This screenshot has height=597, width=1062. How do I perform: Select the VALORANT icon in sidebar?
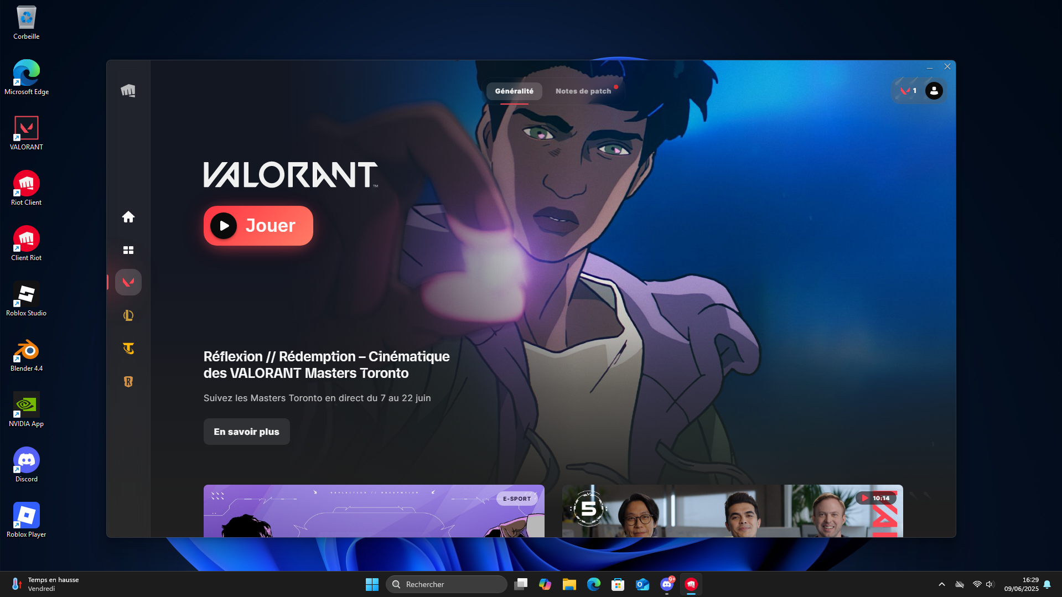click(128, 282)
